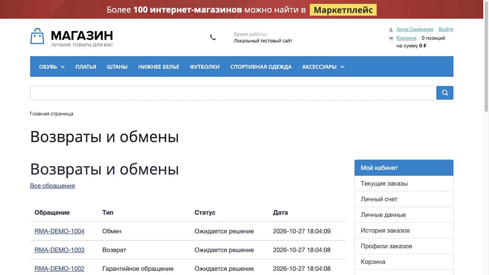
Task: Focus the site search input field
Action: point(233,93)
